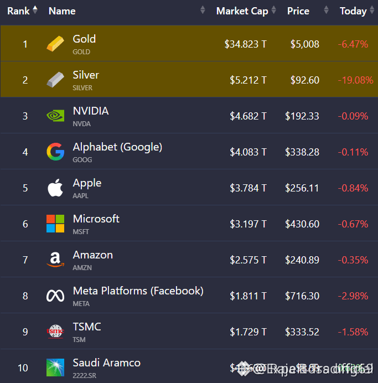This screenshot has height=383, width=378.
Task: Click the NVIDIA logo icon
Action: pyautogui.click(x=55, y=116)
